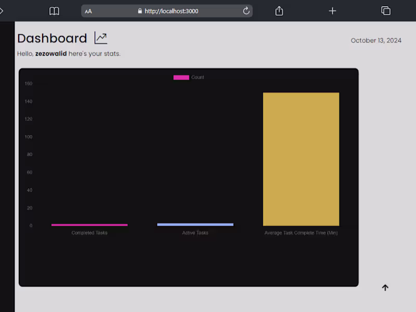Click the address bar URL localhost:3000
Image resolution: width=416 pixels, height=312 pixels.
[172, 11]
